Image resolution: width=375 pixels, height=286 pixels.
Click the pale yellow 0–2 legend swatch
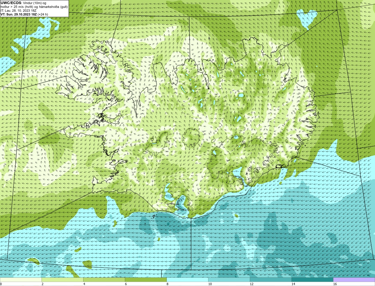pyautogui.click(x=21, y=280)
